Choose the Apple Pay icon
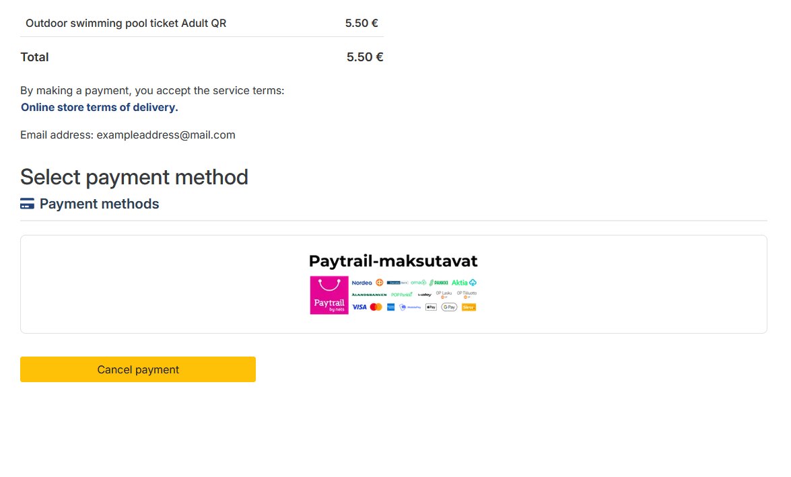Viewport: 791px width, 477px height. tap(431, 307)
